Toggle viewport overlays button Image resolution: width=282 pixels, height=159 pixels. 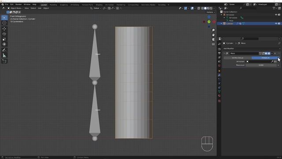[192, 8]
